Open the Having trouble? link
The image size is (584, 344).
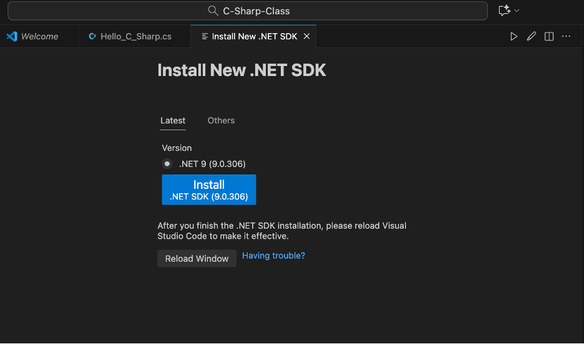tap(273, 256)
